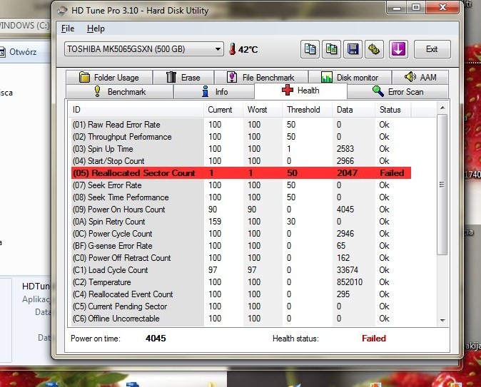
Task: Select the G-sense Error Rate row
Action: tap(241, 246)
